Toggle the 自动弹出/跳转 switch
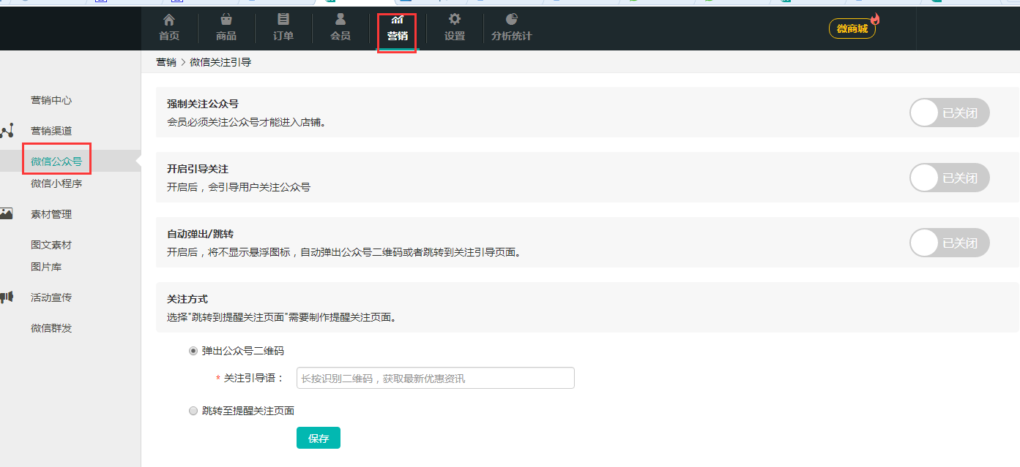The width and height of the screenshot is (1020, 467). point(949,243)
